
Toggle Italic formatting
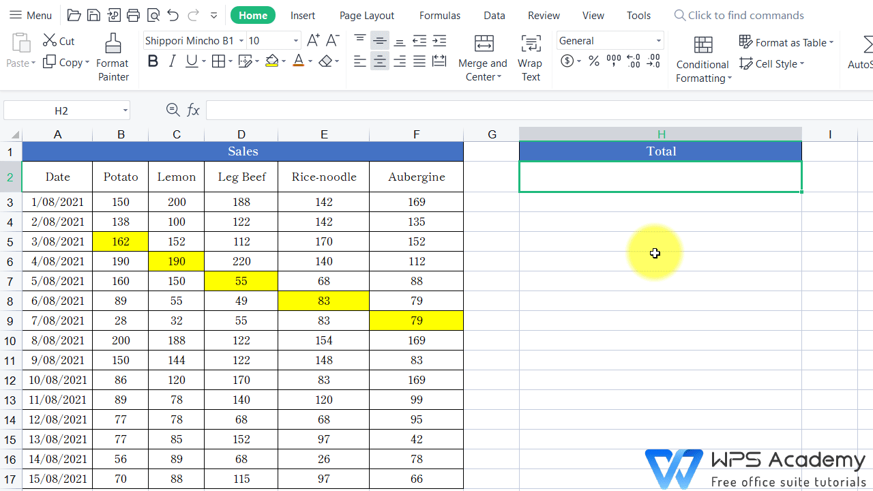point(173,62)
